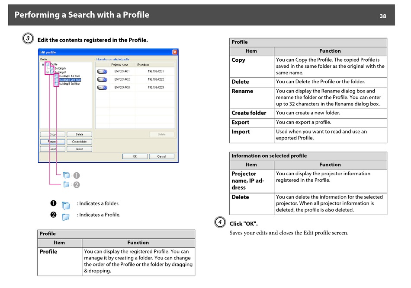Click the 'Import' item cell in function table

[252, 135]
